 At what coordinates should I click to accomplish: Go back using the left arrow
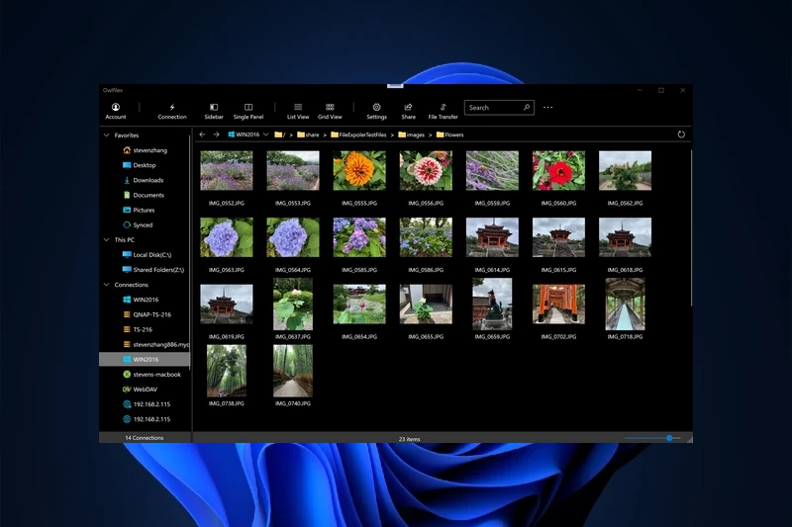click(x=202, y=134)
